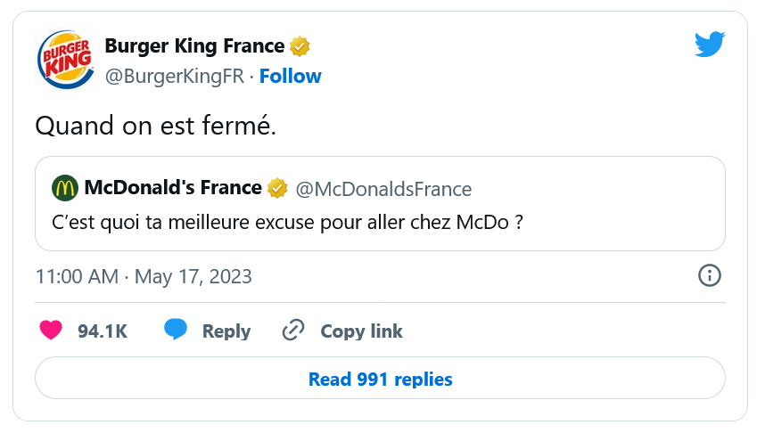
Task: Click the Reply text label
Action: (x=226, y=331)
